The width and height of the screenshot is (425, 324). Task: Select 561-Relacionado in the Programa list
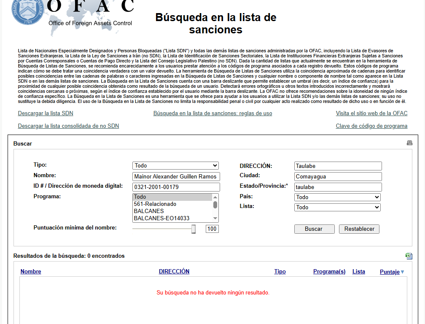155,204
